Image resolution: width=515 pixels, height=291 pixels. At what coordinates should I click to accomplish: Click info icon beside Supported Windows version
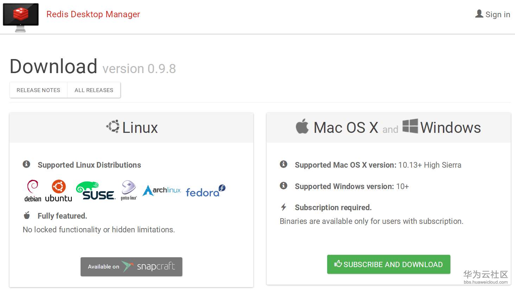(284, 186)
